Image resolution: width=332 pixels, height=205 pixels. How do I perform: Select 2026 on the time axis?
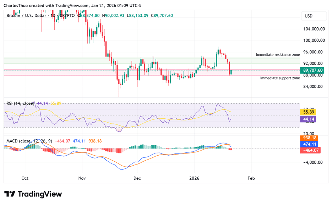coord(195,178)
